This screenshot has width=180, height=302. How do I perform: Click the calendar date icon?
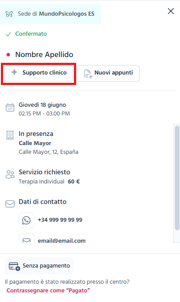(x=10, y=108)
